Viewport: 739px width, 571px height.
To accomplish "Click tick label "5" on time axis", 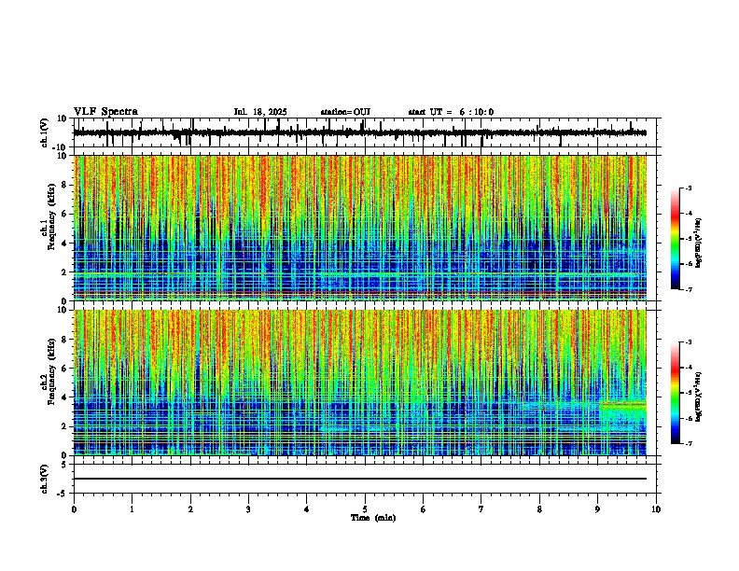I will pyautogui.click(x=365, y=509).
